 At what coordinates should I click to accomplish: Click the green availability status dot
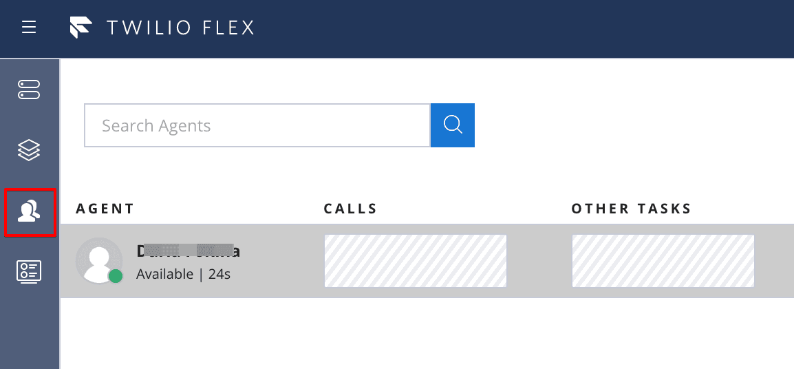[x=116, y=276]
